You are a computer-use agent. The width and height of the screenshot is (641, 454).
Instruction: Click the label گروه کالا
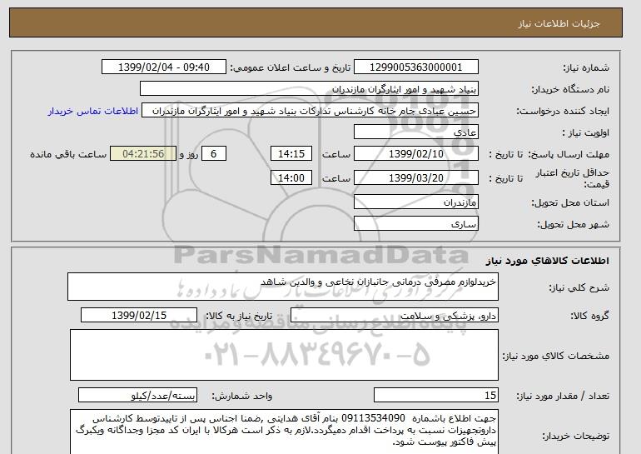click(x=590, y=316)
